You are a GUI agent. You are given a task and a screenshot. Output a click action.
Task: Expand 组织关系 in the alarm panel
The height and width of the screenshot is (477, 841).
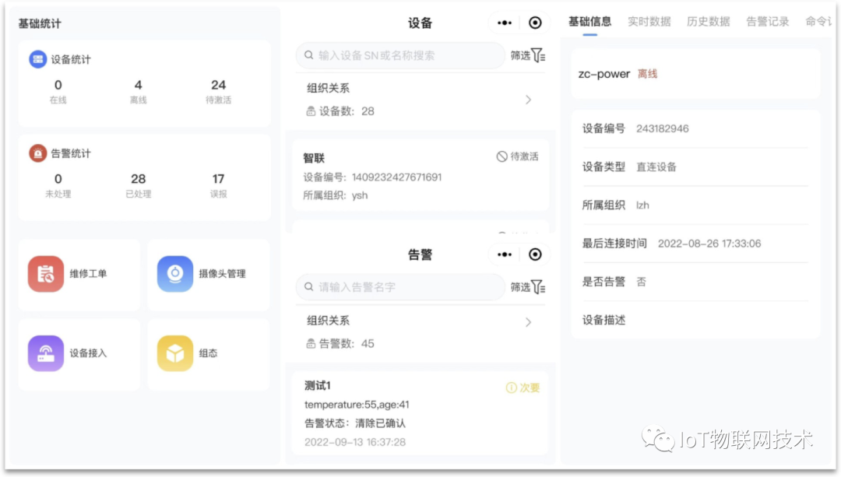pos(528,322)
